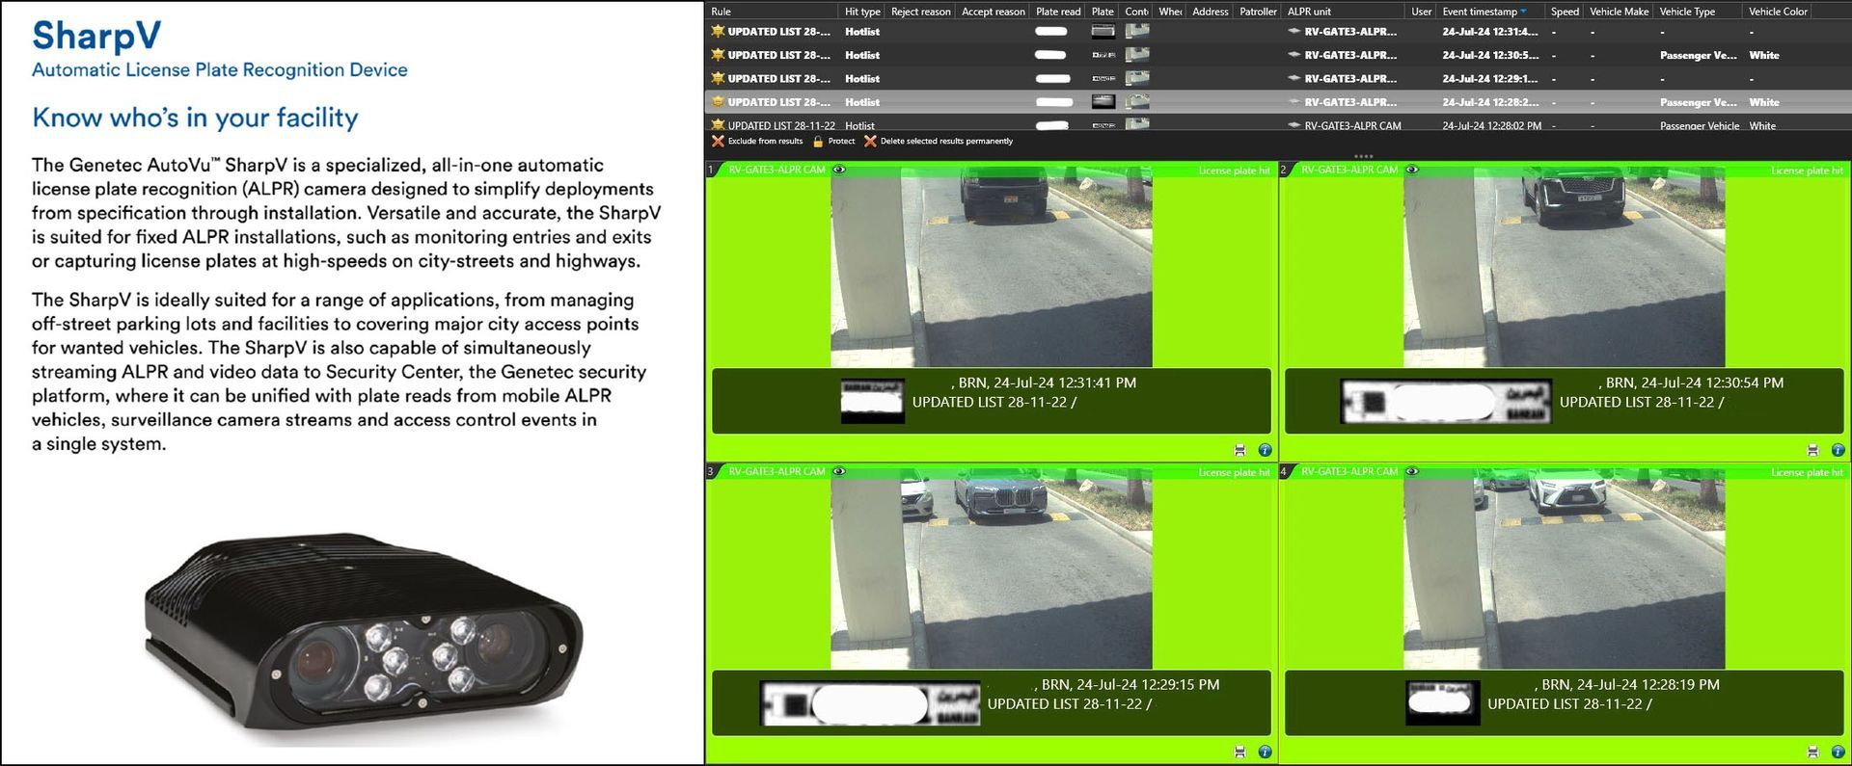This screenshot has height=766, width=1852.
Task: Click the Delete selected results permanently label
Action: point(946,141)
